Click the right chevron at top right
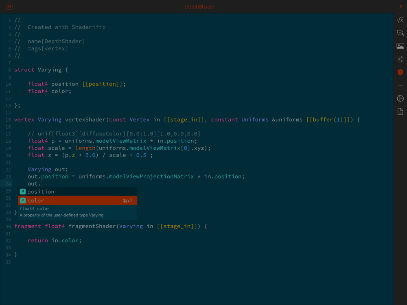This screenshot has width=407, height=305. 400,7
